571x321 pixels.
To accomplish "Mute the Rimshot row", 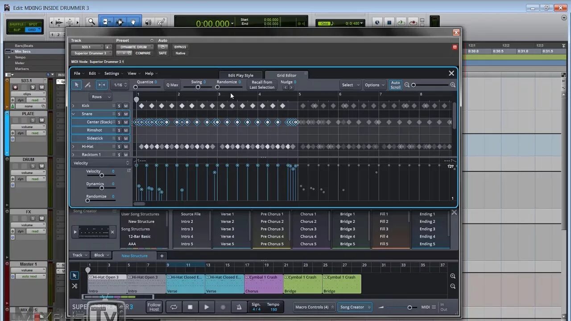I will coord(126,130).
